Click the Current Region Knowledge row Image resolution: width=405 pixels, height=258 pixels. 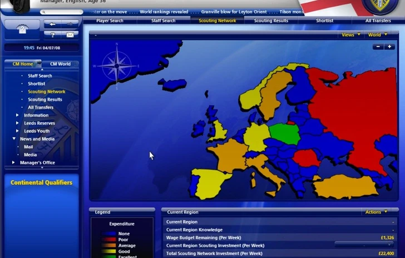tap(280, 230)
